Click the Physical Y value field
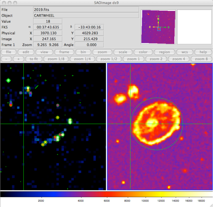Viewport: 213px width, 207px height. pyautogui.click(x=89, y=33)
